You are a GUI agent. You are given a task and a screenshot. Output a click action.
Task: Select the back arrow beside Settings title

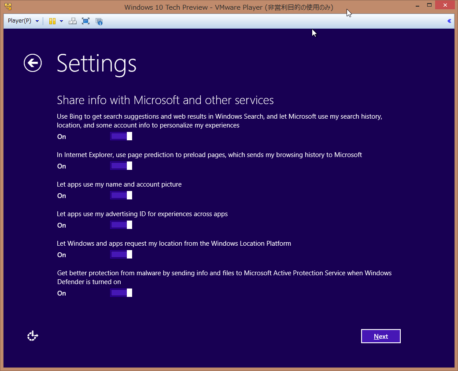[33, 63]
